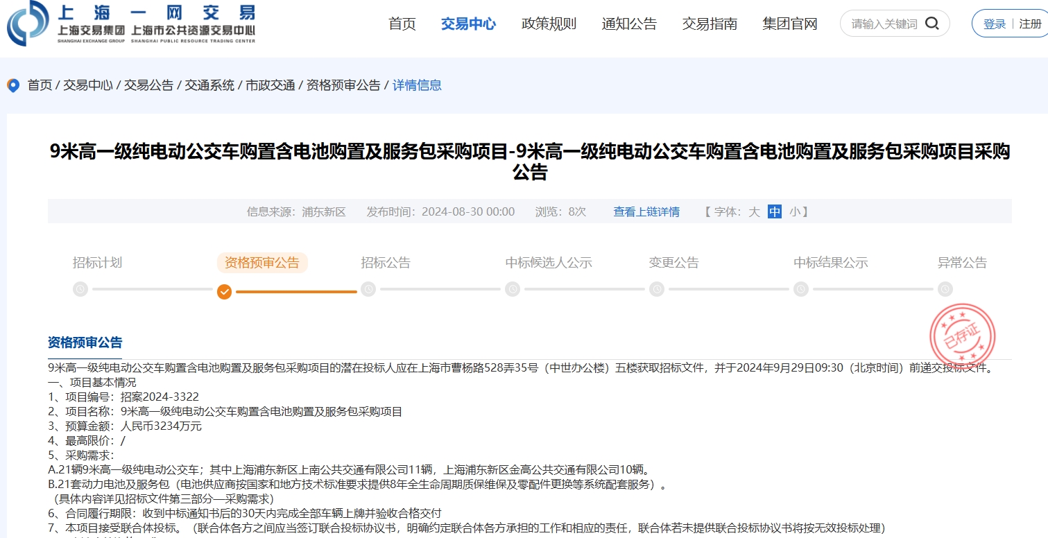The width and height of the screenshot is (1048, 538).
Task: Click the search magnifier icon
Action: coord(932,24)
